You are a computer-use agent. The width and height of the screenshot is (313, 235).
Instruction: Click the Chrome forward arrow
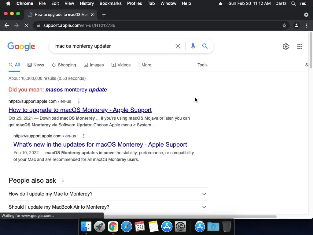coord(17,25)
